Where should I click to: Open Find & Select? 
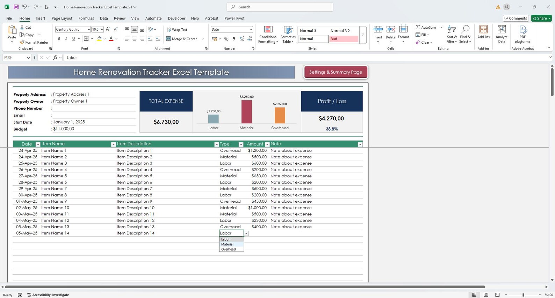[465, 35]
